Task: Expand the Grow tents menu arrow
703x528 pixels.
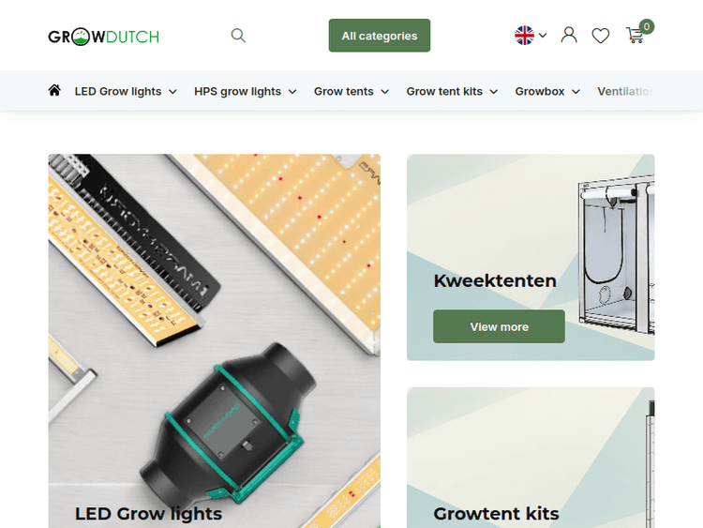Action: [384, 92]
